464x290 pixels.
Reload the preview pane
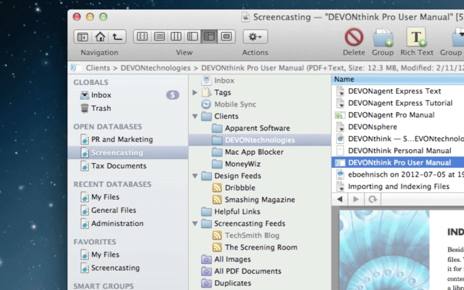[x=373, y=199]
